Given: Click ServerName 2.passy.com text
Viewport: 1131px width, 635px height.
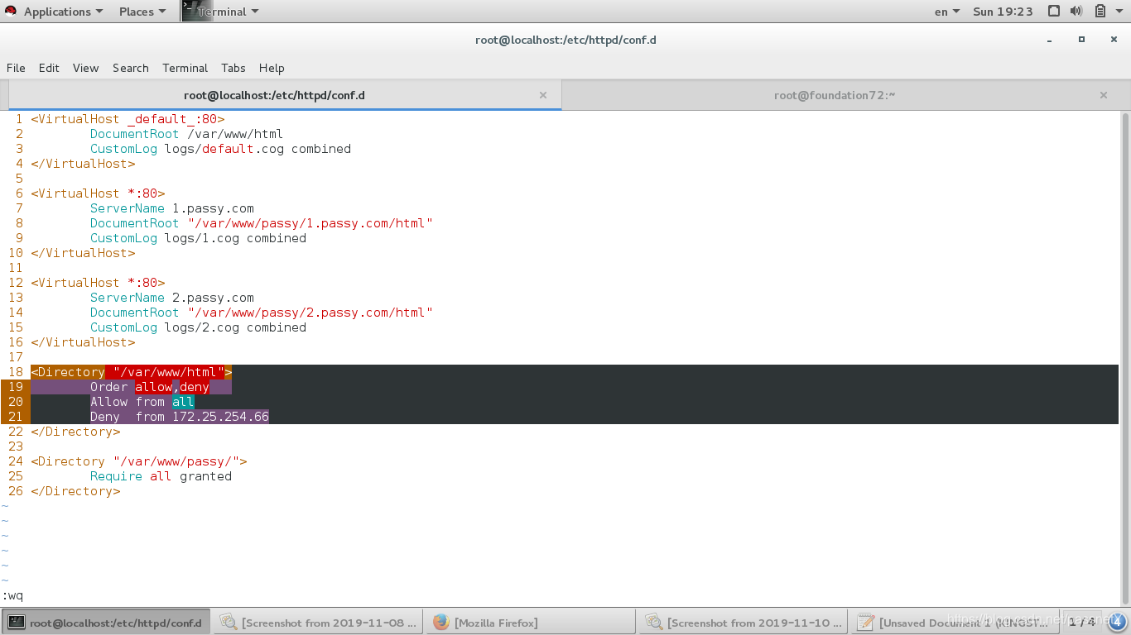Looking at the screenshot, I should [172, 298].
